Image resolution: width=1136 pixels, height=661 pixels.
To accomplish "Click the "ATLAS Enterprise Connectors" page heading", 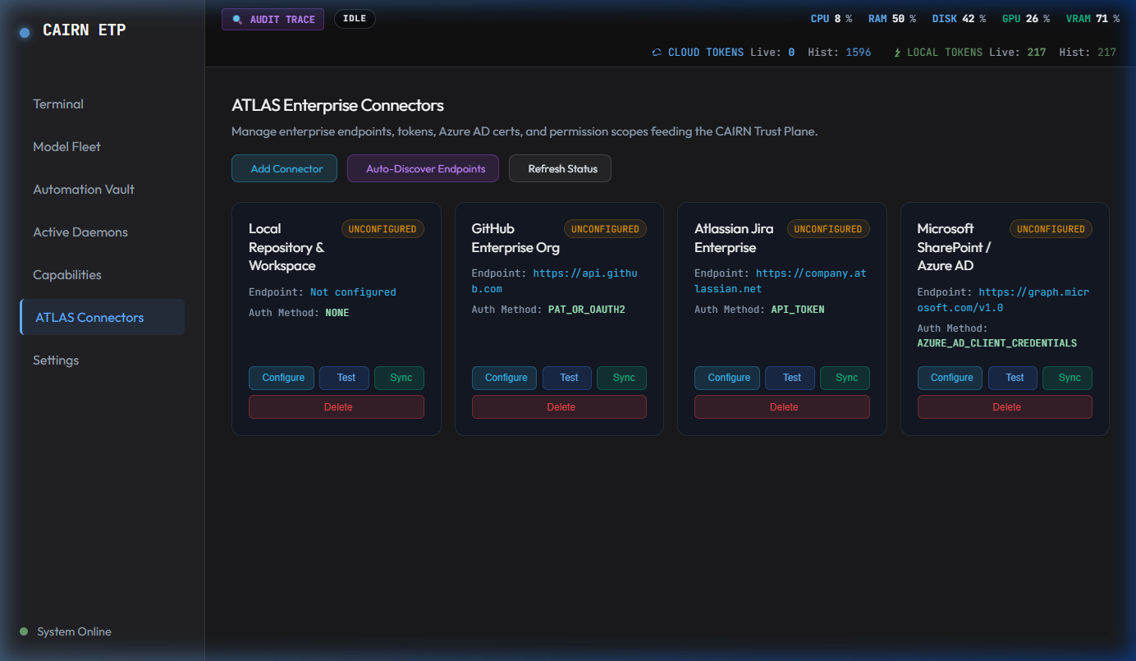I will pos(338,105).
